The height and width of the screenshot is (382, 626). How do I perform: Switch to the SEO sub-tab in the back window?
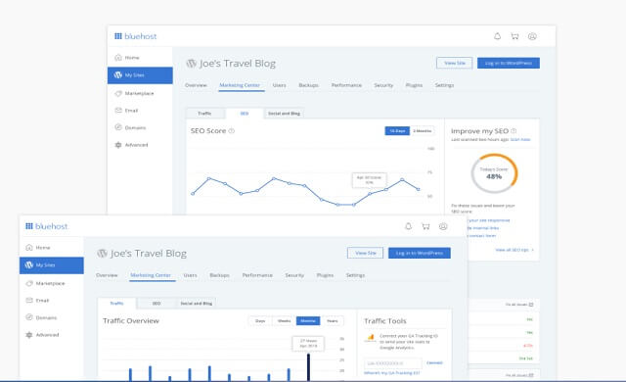[x=245, y=114]
